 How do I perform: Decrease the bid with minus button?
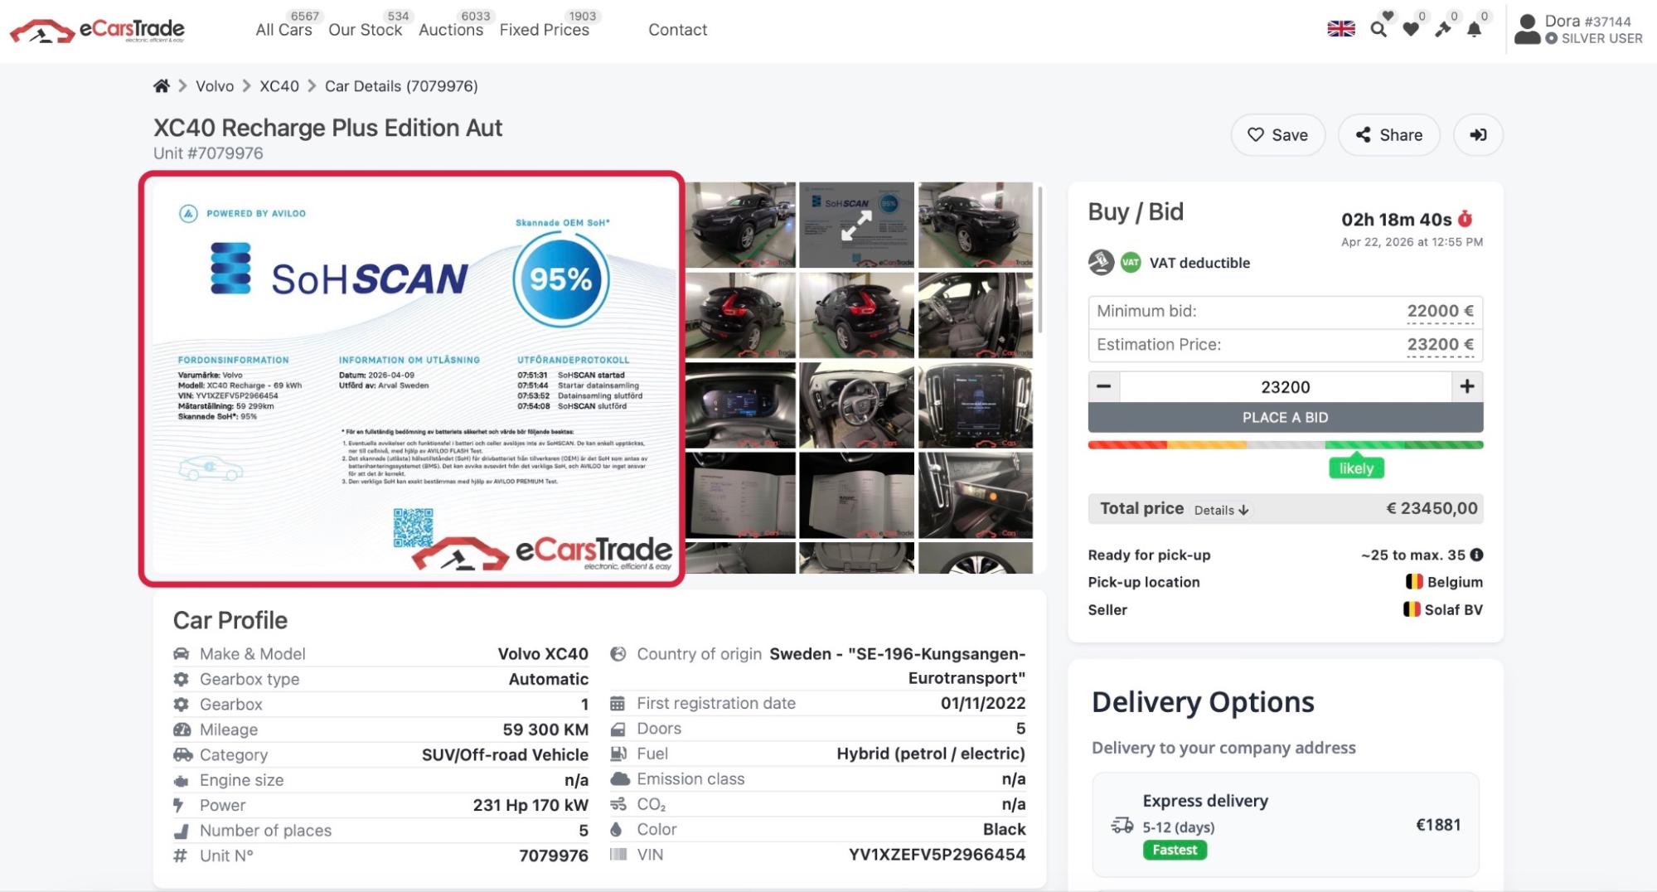(1103, 386)
